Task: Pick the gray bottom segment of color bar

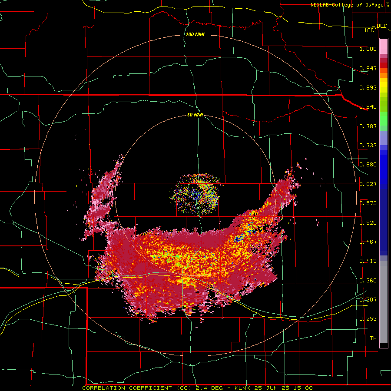Action: [x=384, y=302]
